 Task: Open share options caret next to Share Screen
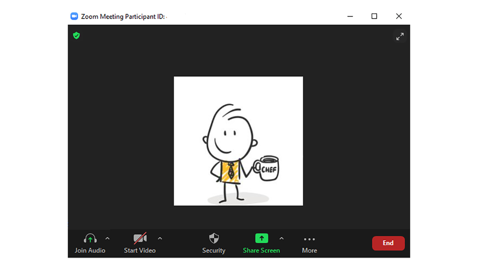coord(281,238)
